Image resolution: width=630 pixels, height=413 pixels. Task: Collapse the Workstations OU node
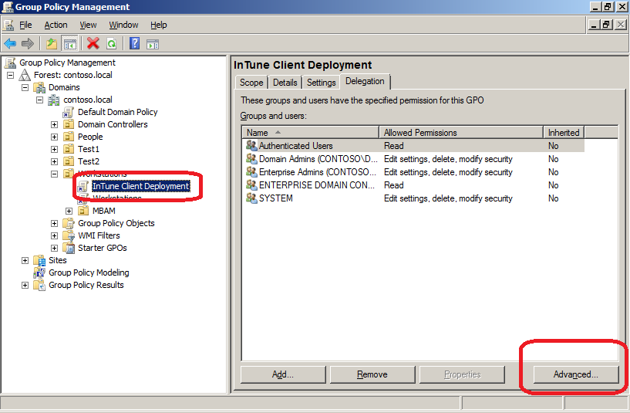tap(54, 174)
